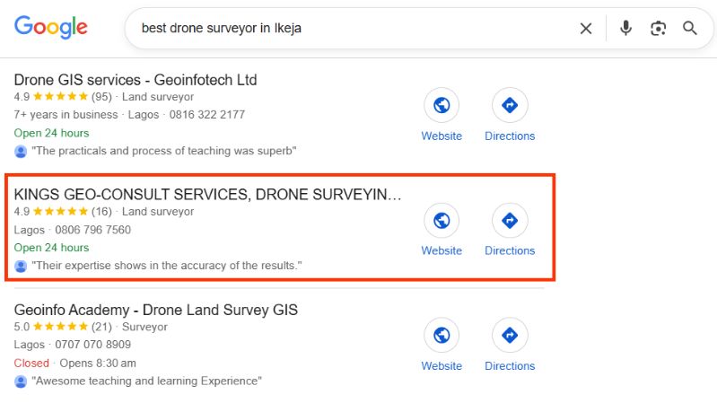Click the (16) review count
This screenshot has width=717, height=412.
click(101, 212)
